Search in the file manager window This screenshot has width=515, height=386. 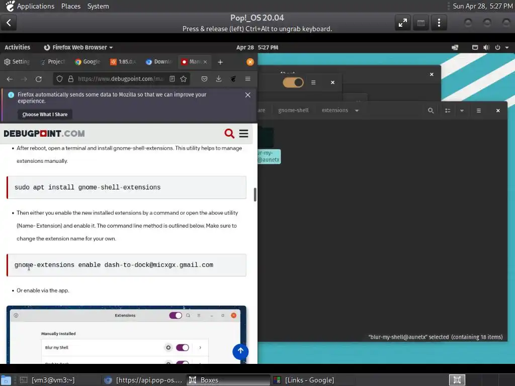point(431,111)
